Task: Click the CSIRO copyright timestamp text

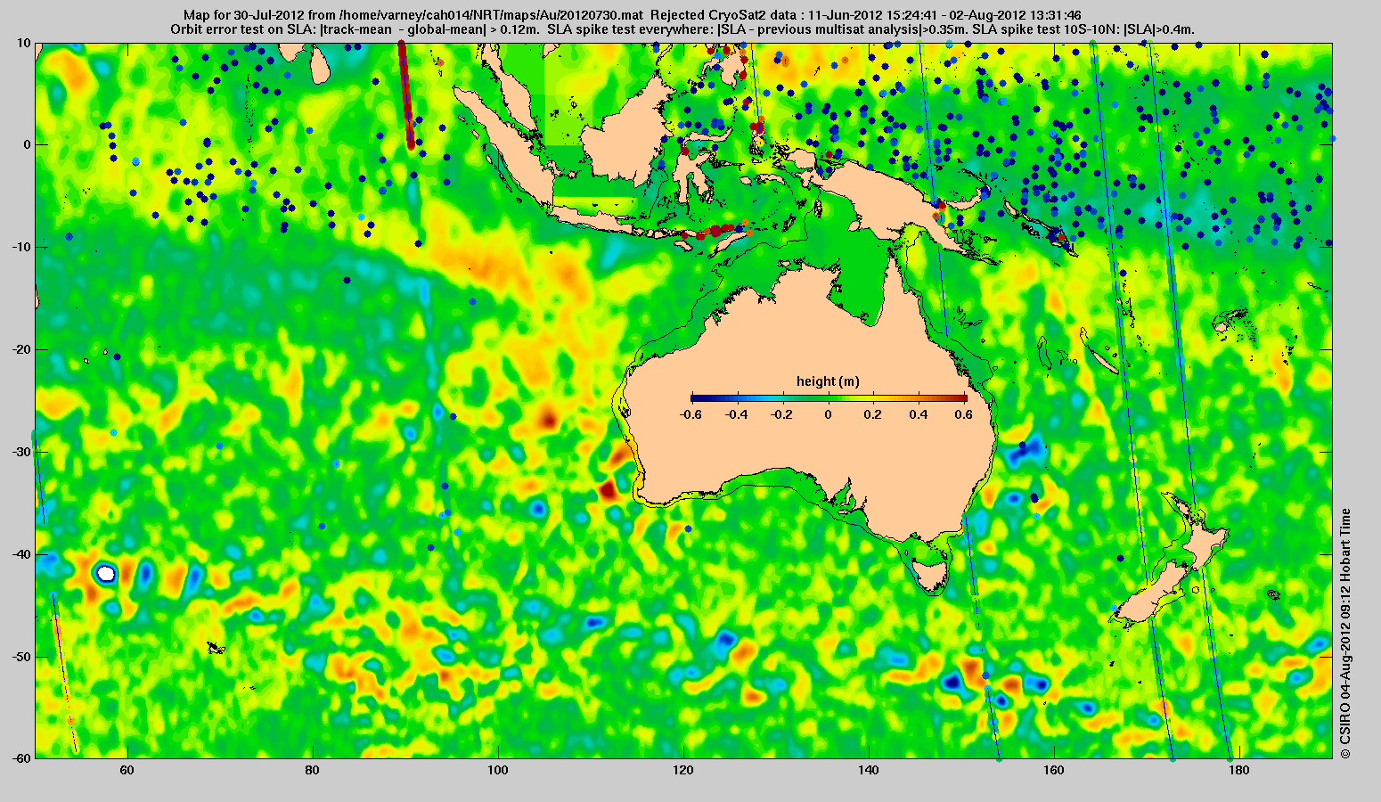Action: [x=1345, y=633]
